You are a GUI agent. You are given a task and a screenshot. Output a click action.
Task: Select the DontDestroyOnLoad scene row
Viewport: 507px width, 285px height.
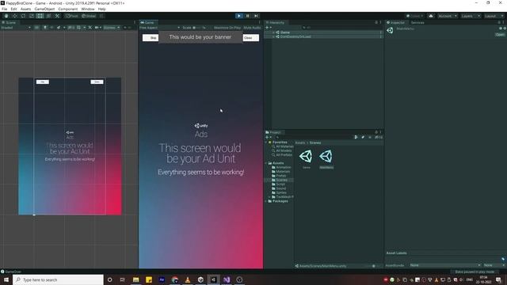tap(324, 36)
